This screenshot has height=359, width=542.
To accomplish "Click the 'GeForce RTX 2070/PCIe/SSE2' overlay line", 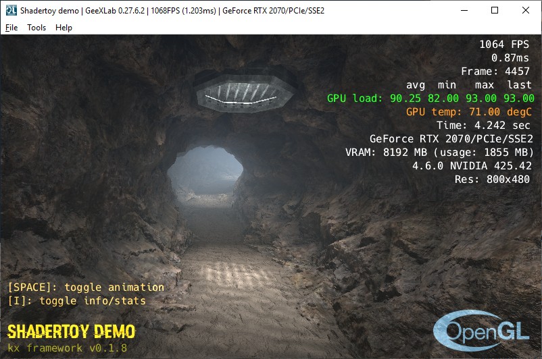I will pos(451,139).
